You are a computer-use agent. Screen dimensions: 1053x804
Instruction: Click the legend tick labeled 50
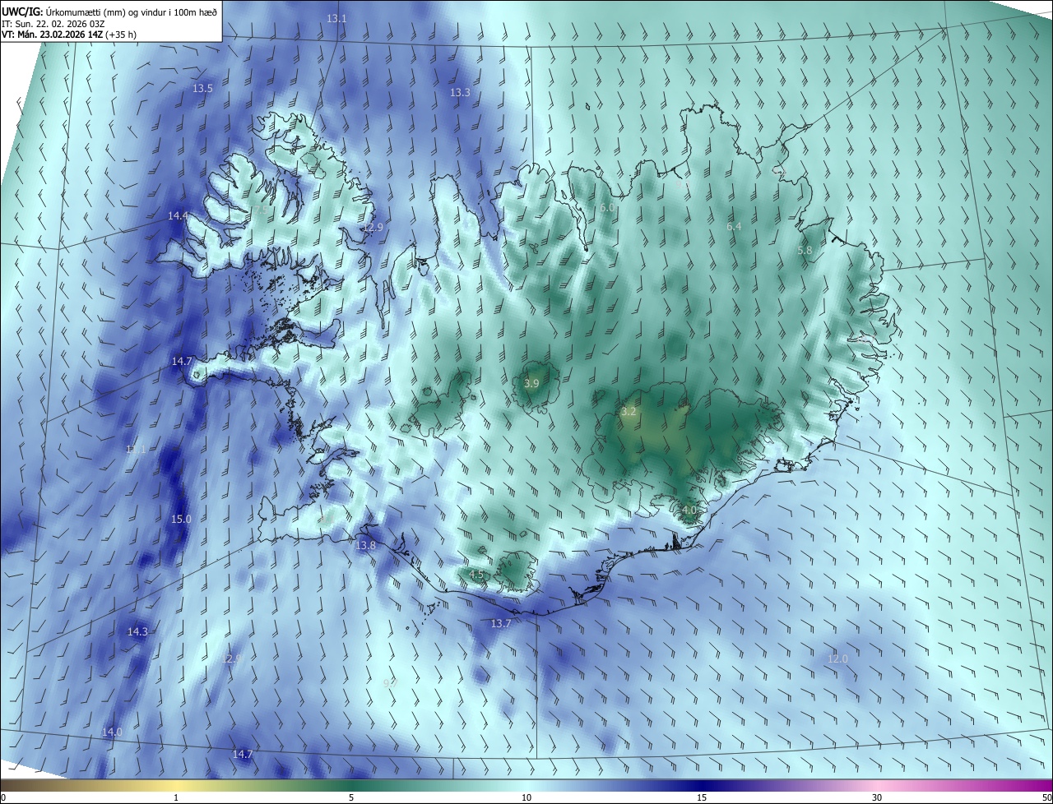click(x=1046, y=798)
